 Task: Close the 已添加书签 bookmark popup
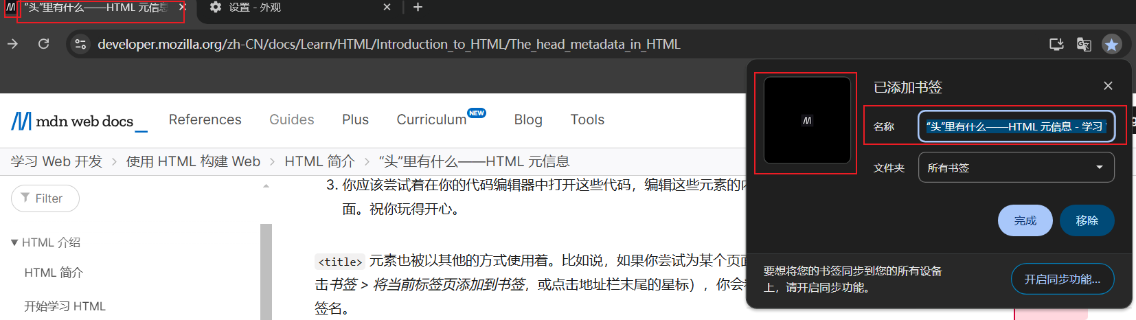(x=1108, y=86)
